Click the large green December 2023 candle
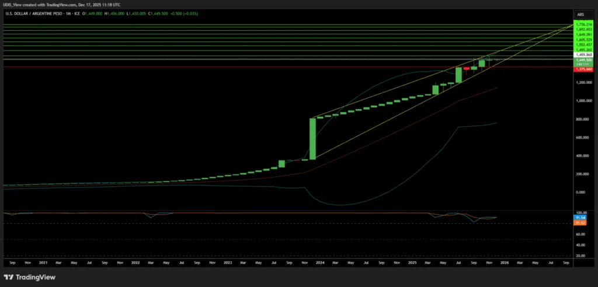This screenshot has width=598, height=287. click(312, 139)
